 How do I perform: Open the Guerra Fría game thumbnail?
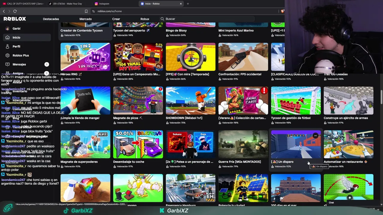pyautogui.click(x=243, y=144)
